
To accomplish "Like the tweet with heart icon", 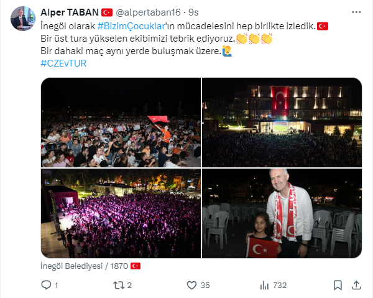I will pyautogui.click(x=191, y=285).
